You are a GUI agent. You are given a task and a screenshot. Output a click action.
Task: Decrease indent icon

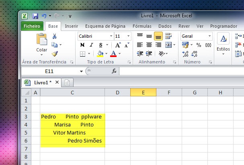pos(140,54)
